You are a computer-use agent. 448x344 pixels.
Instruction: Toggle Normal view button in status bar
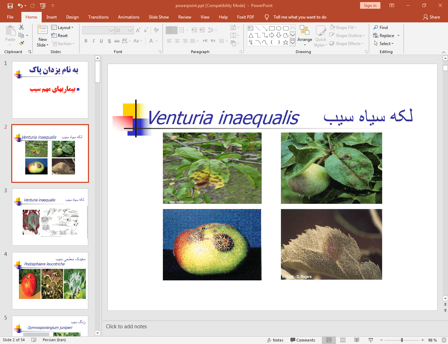329,340
